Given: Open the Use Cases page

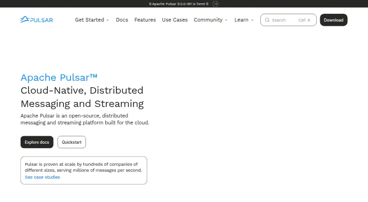Looking at the screenshot, I should tap(175, 20).
